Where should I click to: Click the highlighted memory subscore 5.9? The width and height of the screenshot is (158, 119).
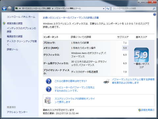[x=125, y=48]
